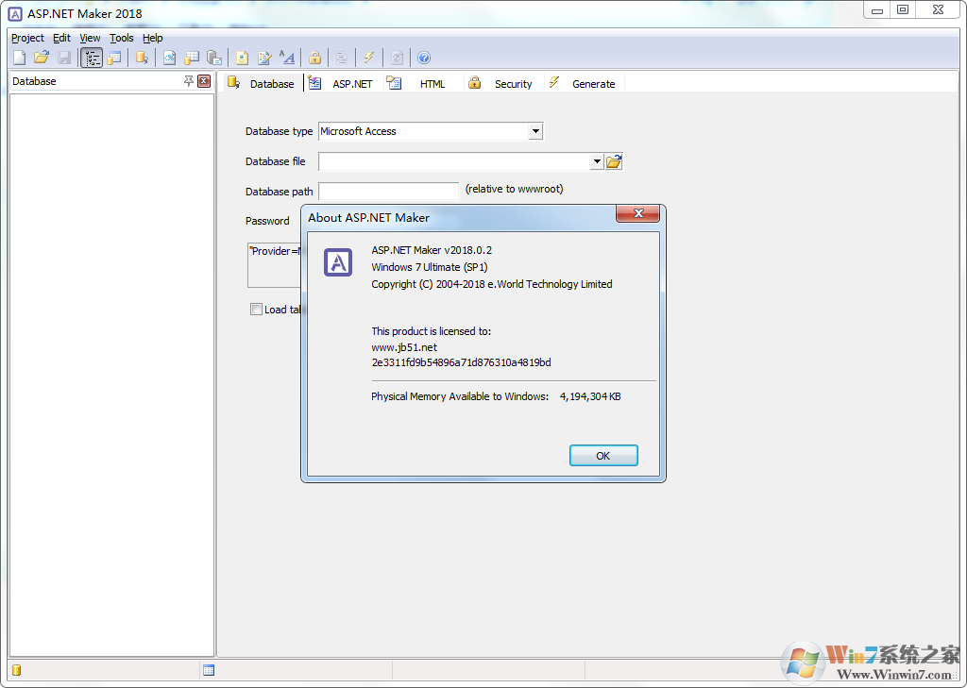Toggle the font formatting toolbar icon
This screenshot has width=967, height=688.
click(x=286, y=58)
